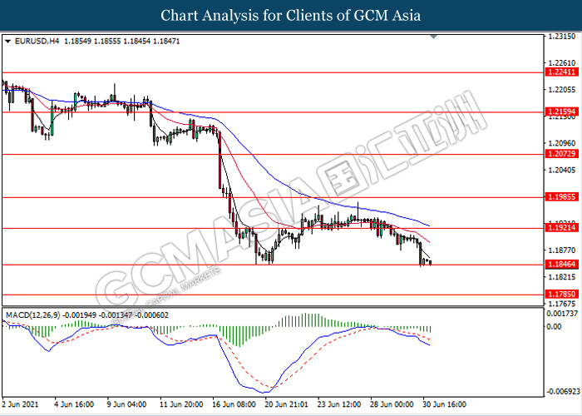Click the 1.22411 red price level label

point(561,72)
